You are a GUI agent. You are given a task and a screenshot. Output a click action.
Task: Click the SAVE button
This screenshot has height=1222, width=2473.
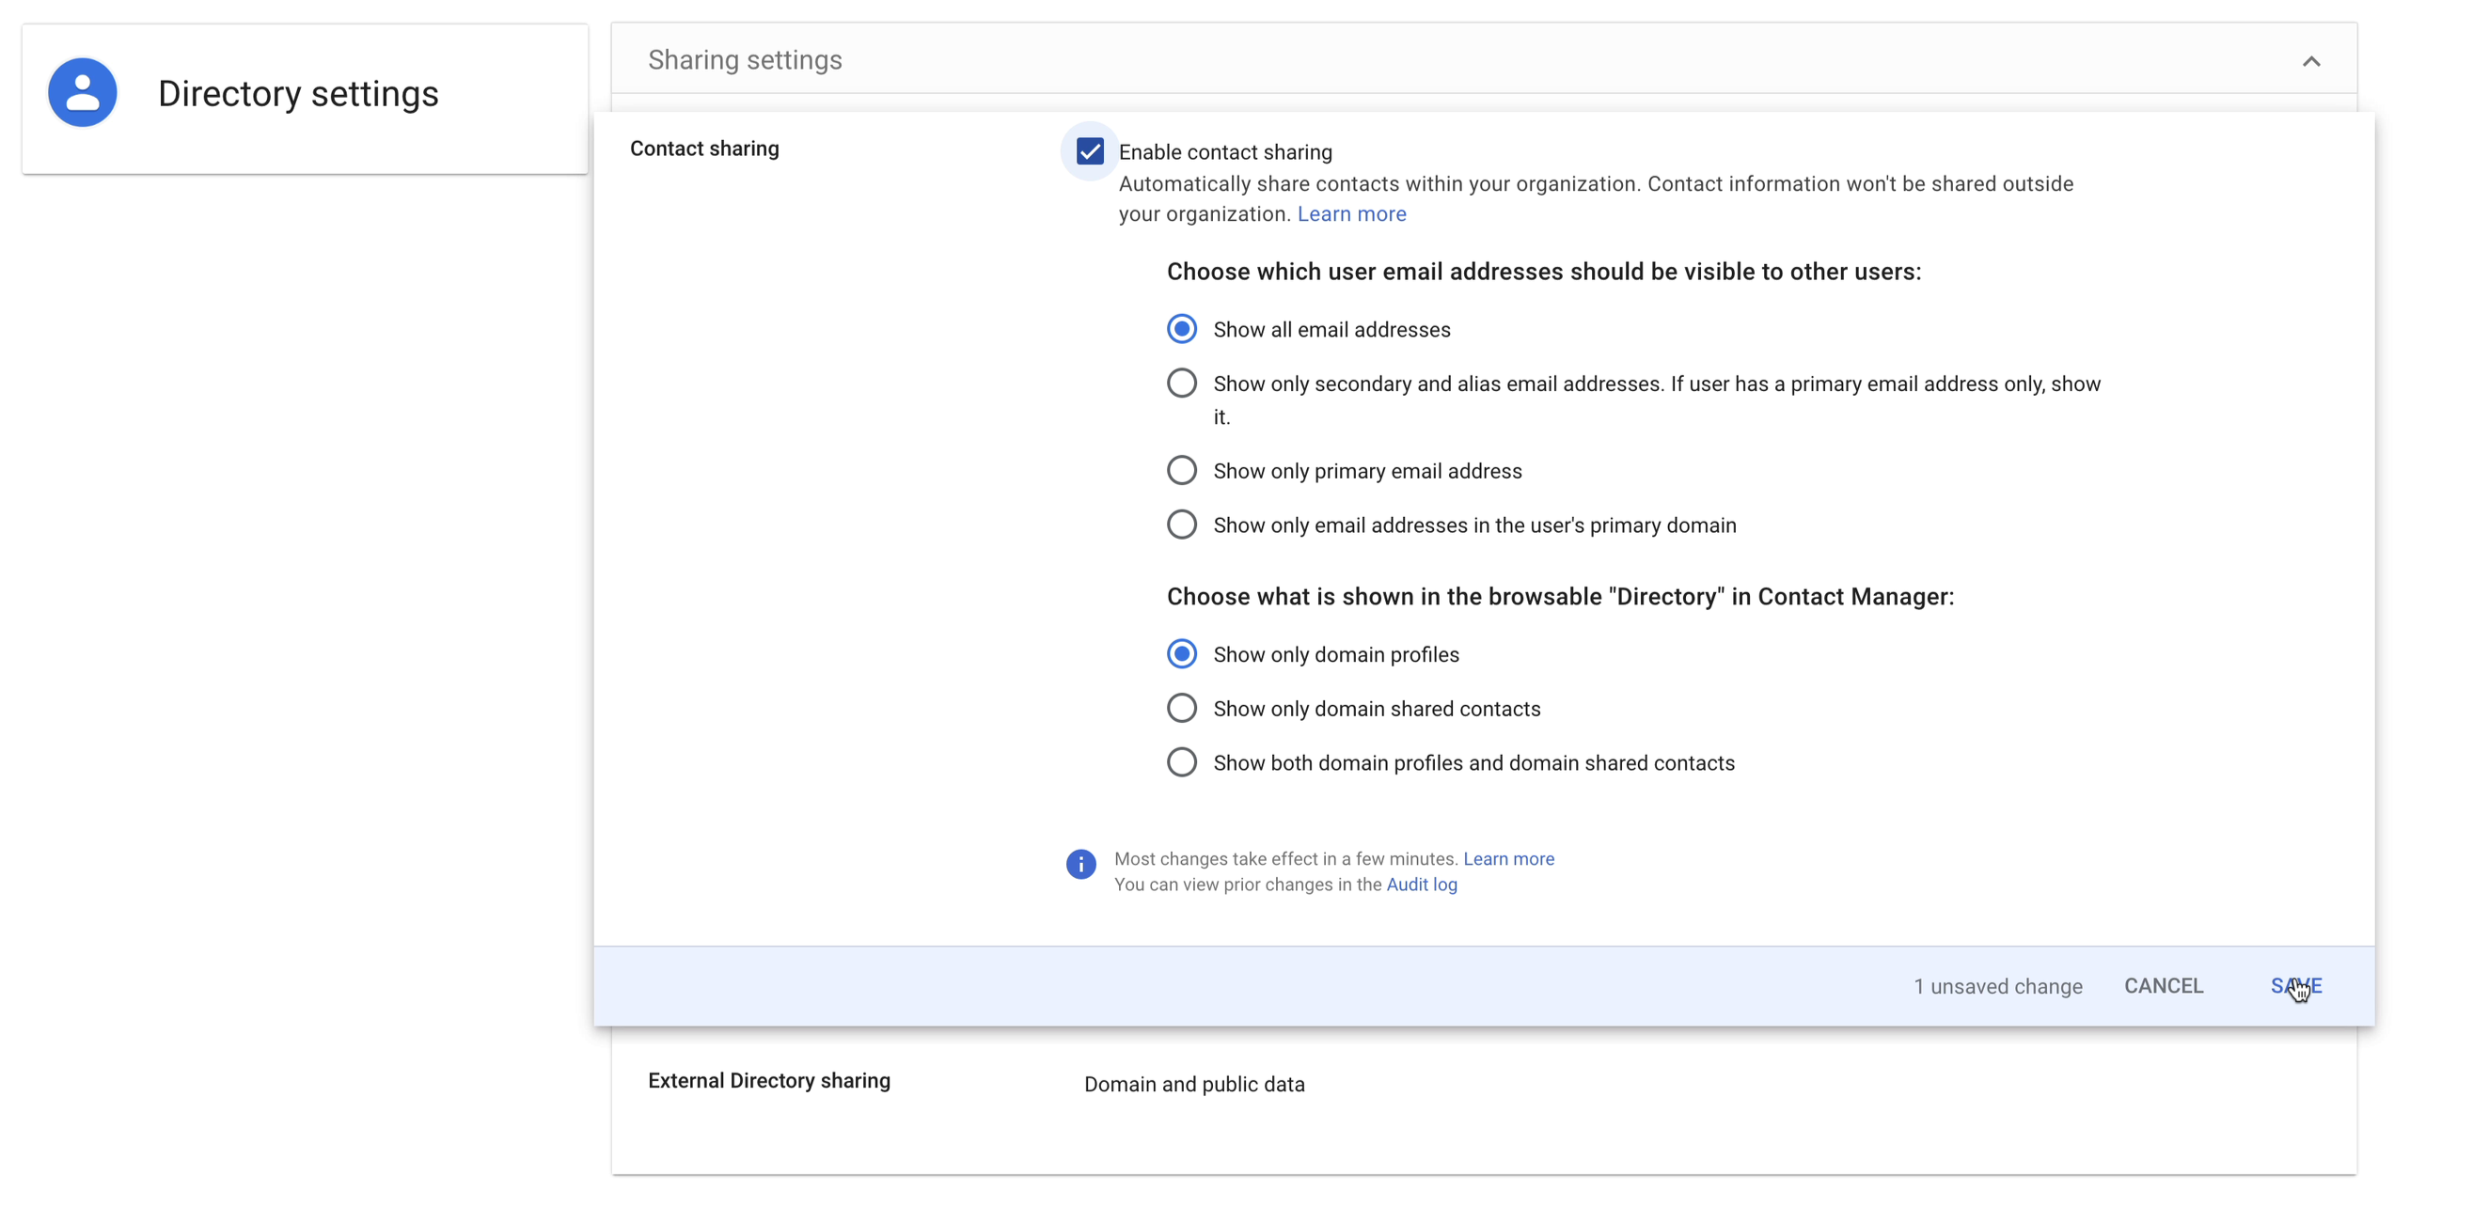[x=2296, y=985]
